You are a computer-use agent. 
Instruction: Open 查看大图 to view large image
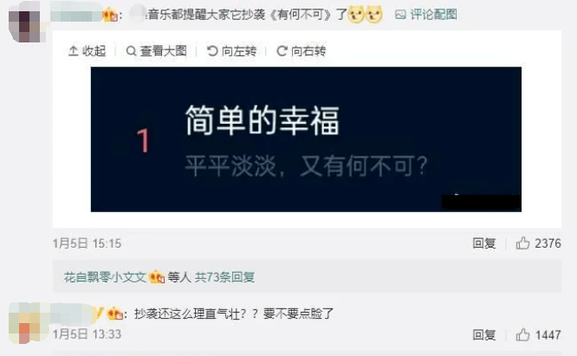[157, 51]
